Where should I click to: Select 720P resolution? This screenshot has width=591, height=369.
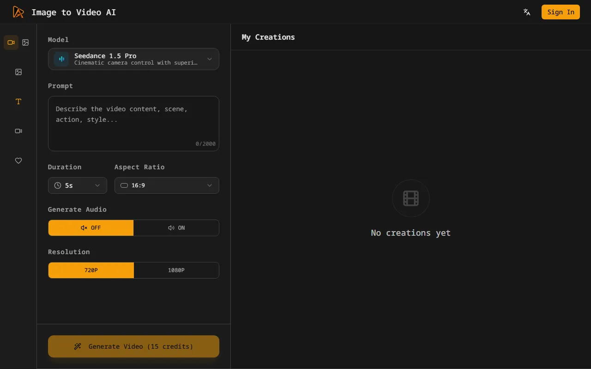[91, 270]
